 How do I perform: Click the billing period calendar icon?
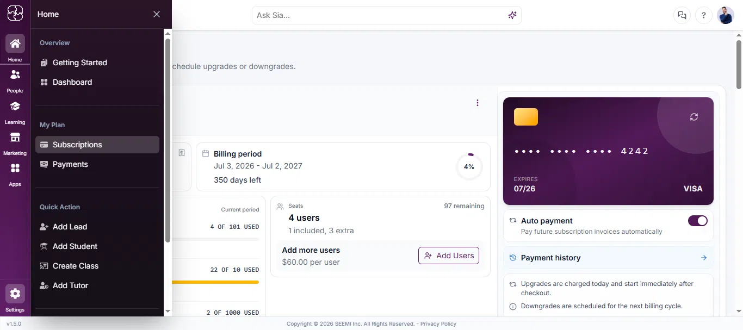(x=206, y=154)
